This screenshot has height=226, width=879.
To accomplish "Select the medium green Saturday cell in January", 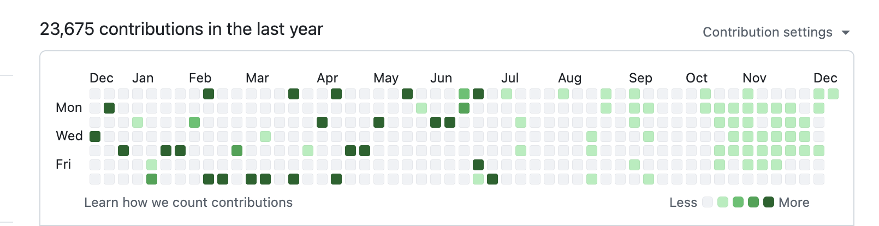I will click(x=152, y=179).
